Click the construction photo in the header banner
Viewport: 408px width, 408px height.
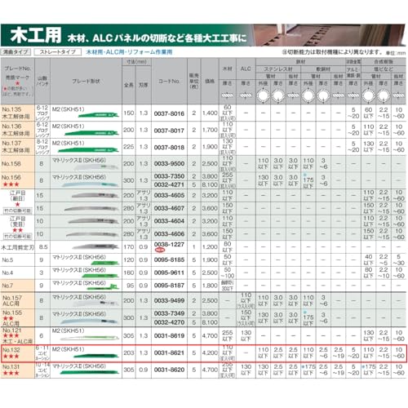tap(328, 35)
